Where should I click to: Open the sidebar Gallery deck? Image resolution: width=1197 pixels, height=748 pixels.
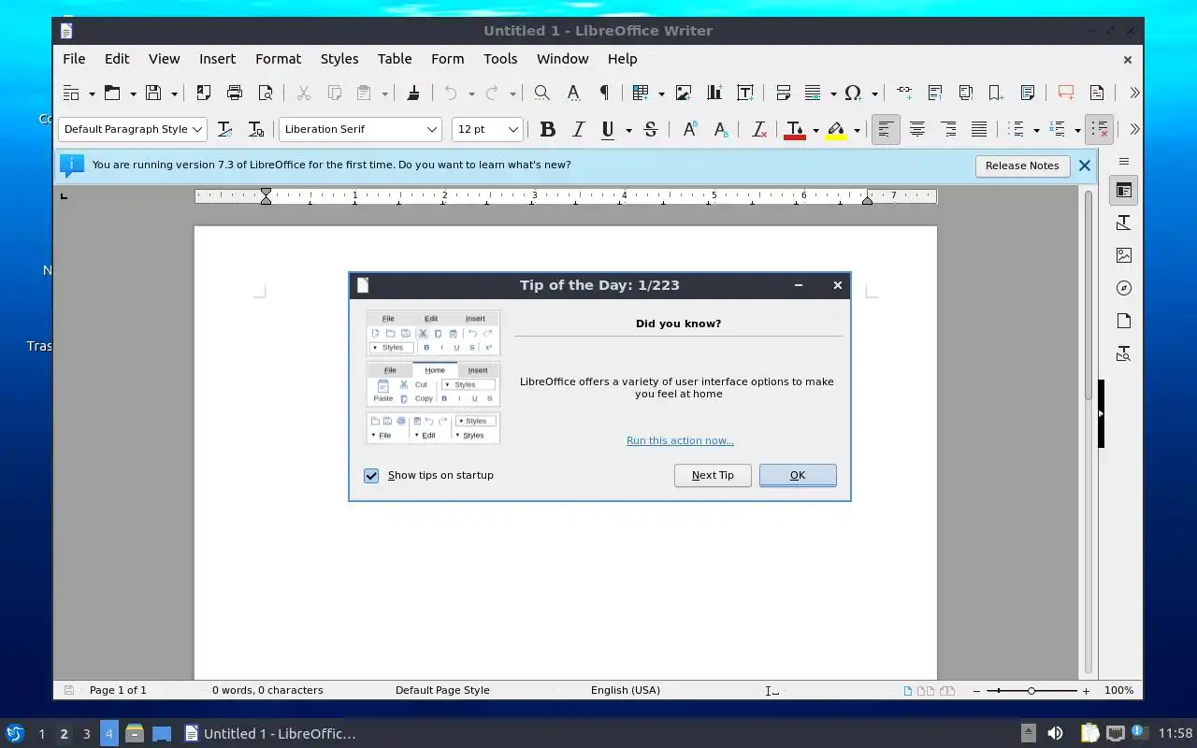tap(1124, 255)
